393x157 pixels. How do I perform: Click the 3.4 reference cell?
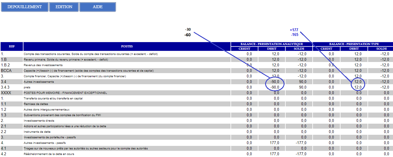pos(4,82)
